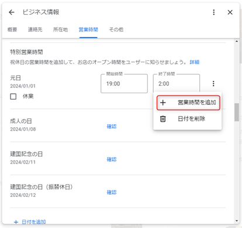This screenshot has height=228, width=242.
Task: Click the ビジネス情報 title
Action: pyautogui.click(x=41, y=12)
